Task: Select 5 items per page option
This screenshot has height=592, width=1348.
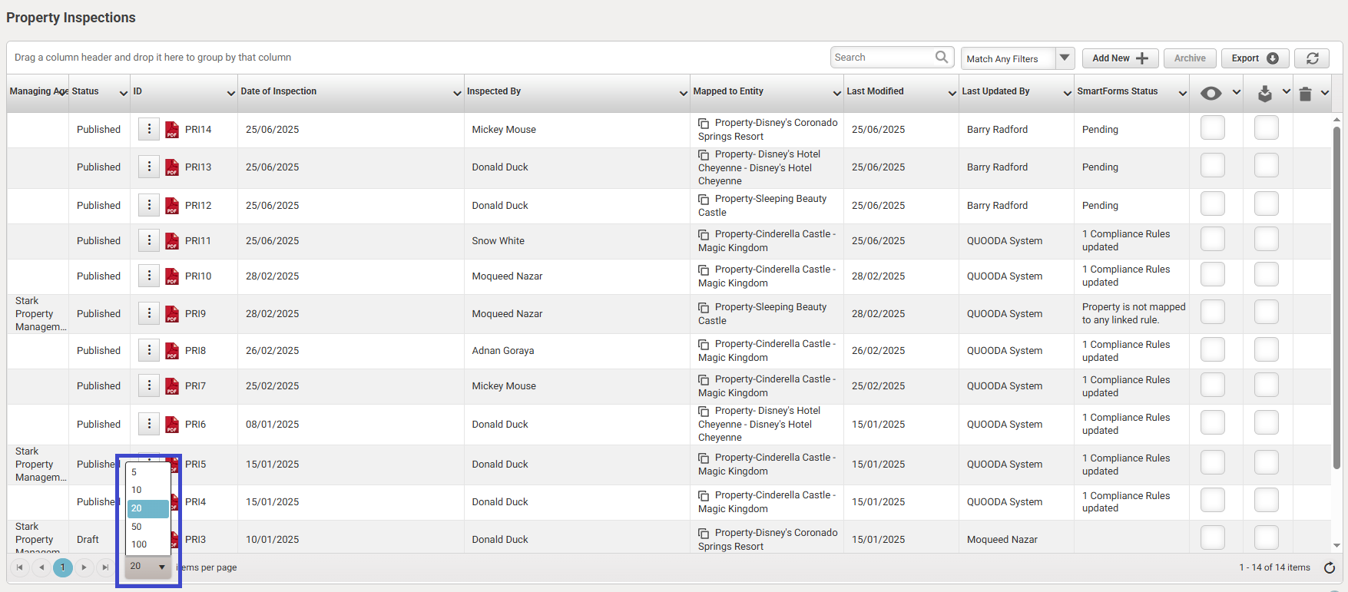Action: (x=148, y=472)
